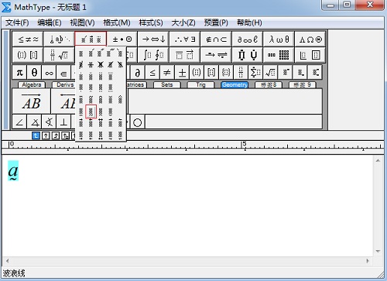Open the 帮助(H) menu
This screenshot has width=387, height=281.
click(x=249, y=22)
